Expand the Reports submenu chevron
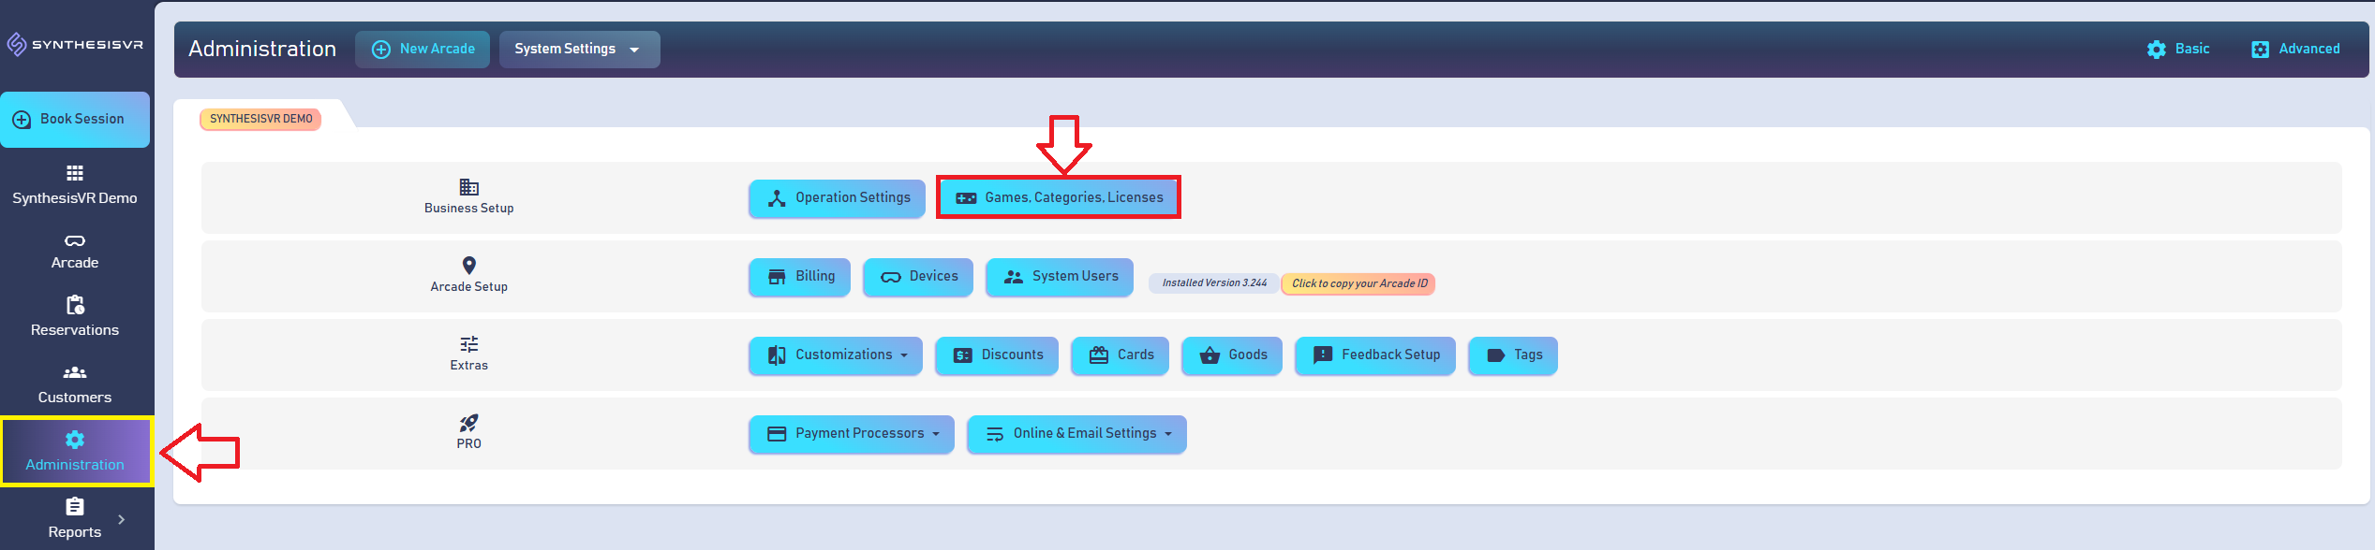This screenshot has width=2375, height=550. click(x=122, y=519)
